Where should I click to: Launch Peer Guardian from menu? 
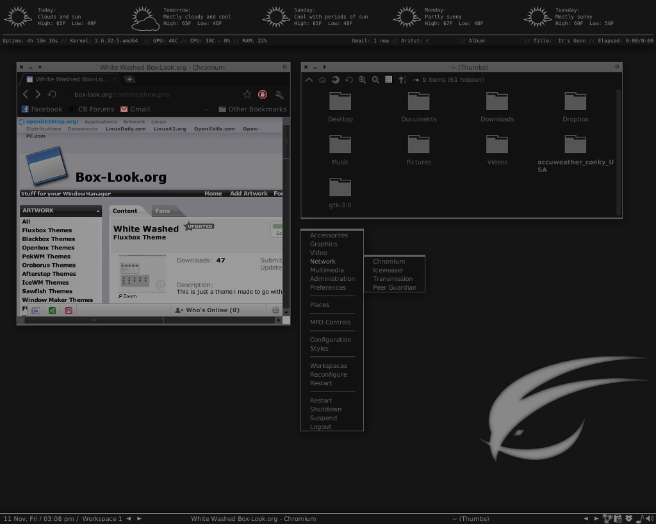coord(394,287)
